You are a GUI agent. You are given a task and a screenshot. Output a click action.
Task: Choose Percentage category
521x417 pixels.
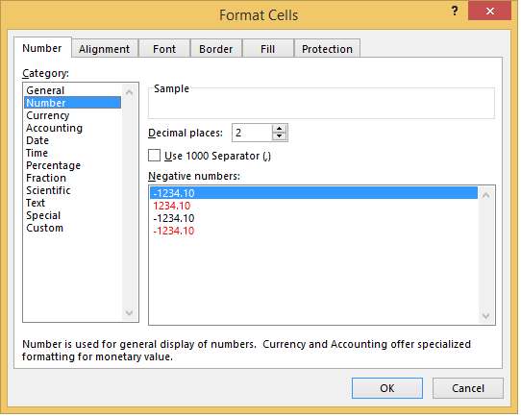(x=54, y=166)
